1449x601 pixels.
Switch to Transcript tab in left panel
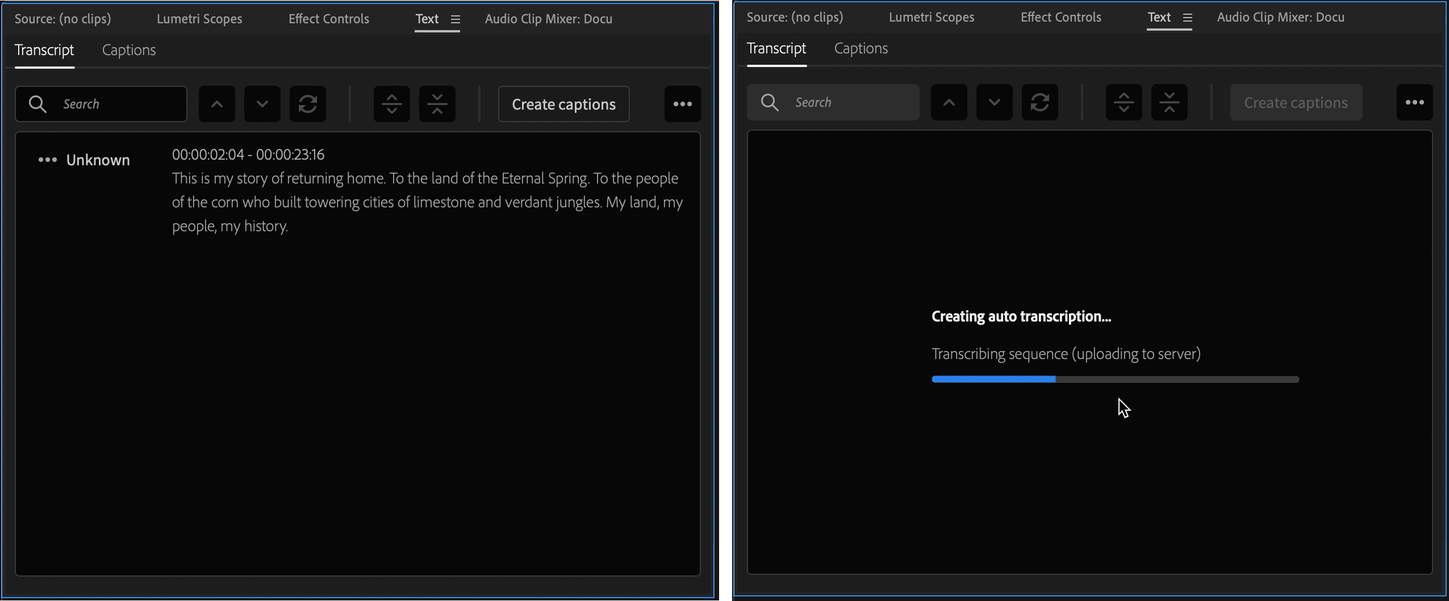44,50
